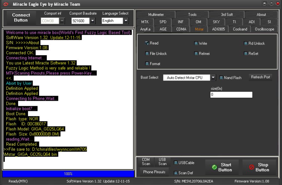Viewport: 282px width, 185px height.
Task: Select the SKY tab
Action: tap(216, 22)
